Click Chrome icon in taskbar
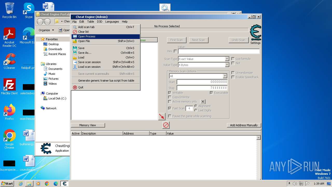 pyautogui.click(x=47, y=184)
